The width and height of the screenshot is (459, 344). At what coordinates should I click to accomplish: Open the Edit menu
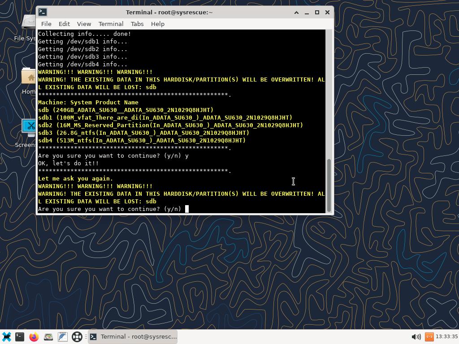pyautogui.click(x=64, y=24)
